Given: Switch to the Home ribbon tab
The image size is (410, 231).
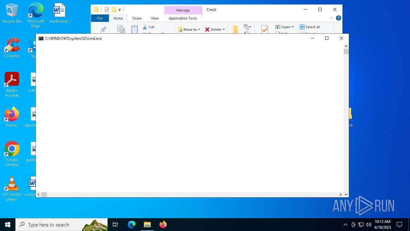Looking at the screenshot, I should coord(118,18).
